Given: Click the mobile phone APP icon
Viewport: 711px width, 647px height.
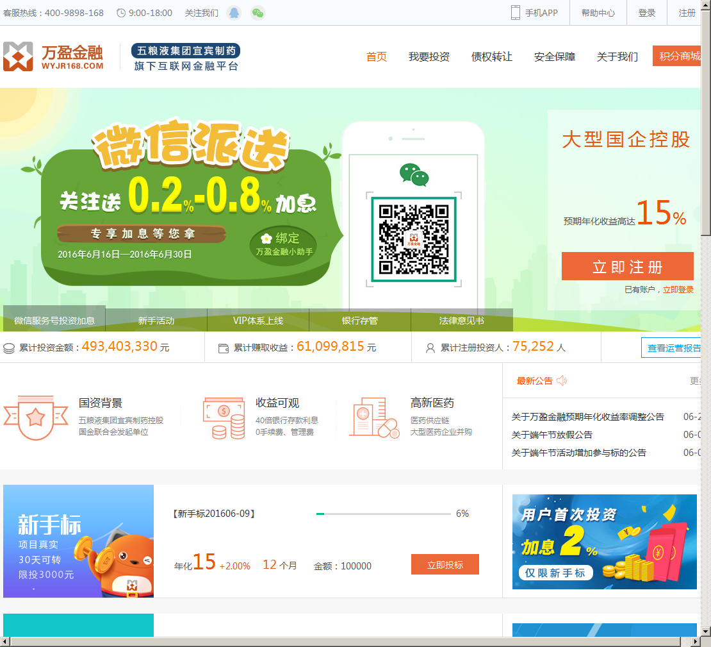Looking at the screenshot, I should 515,13.
